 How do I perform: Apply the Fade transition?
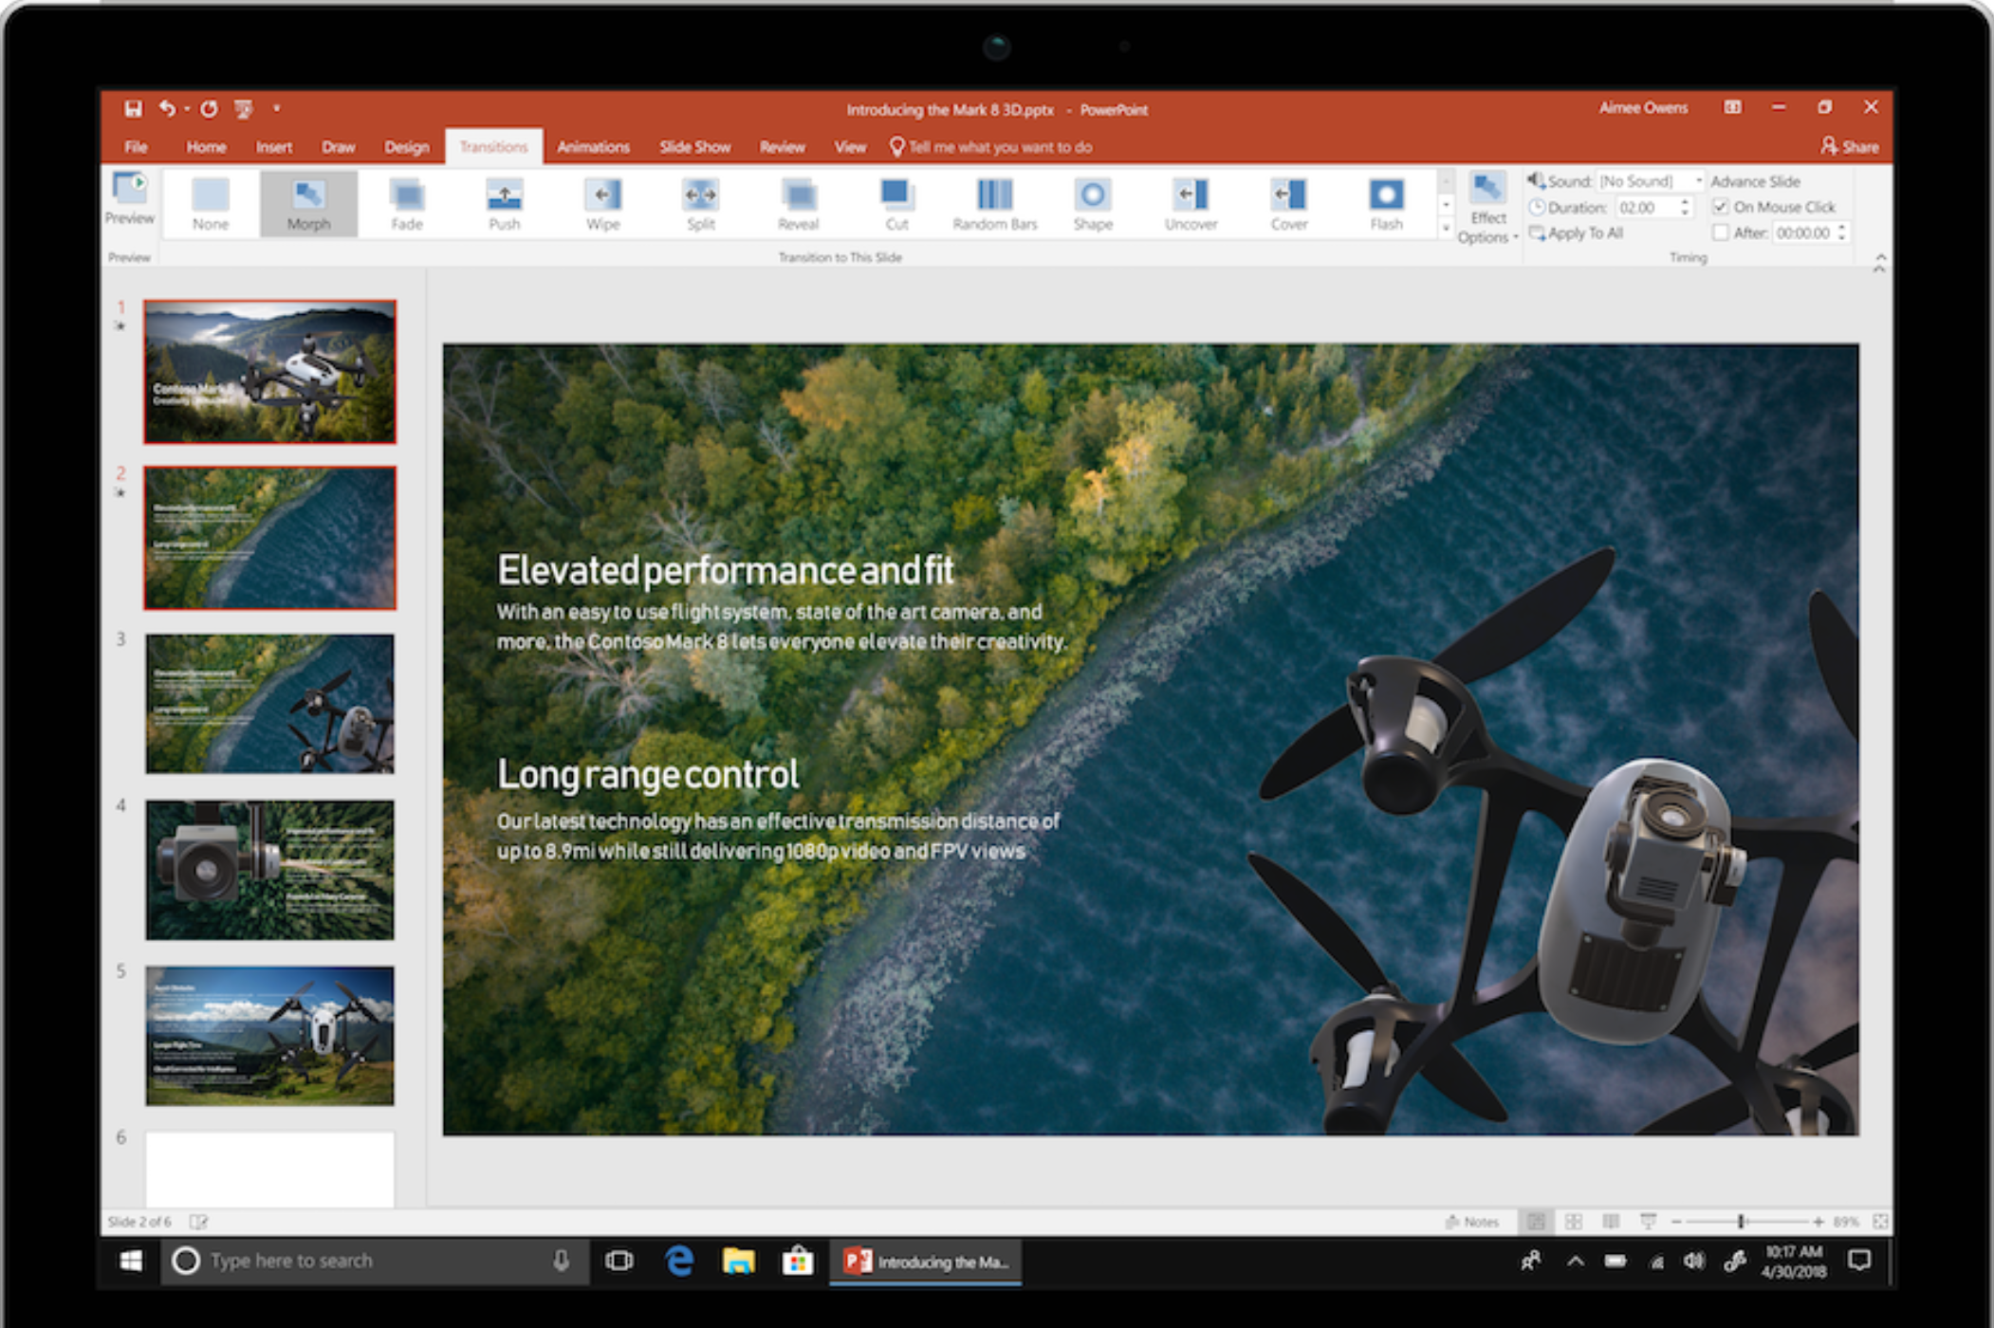pyautogui.click(x=407, y=204)
